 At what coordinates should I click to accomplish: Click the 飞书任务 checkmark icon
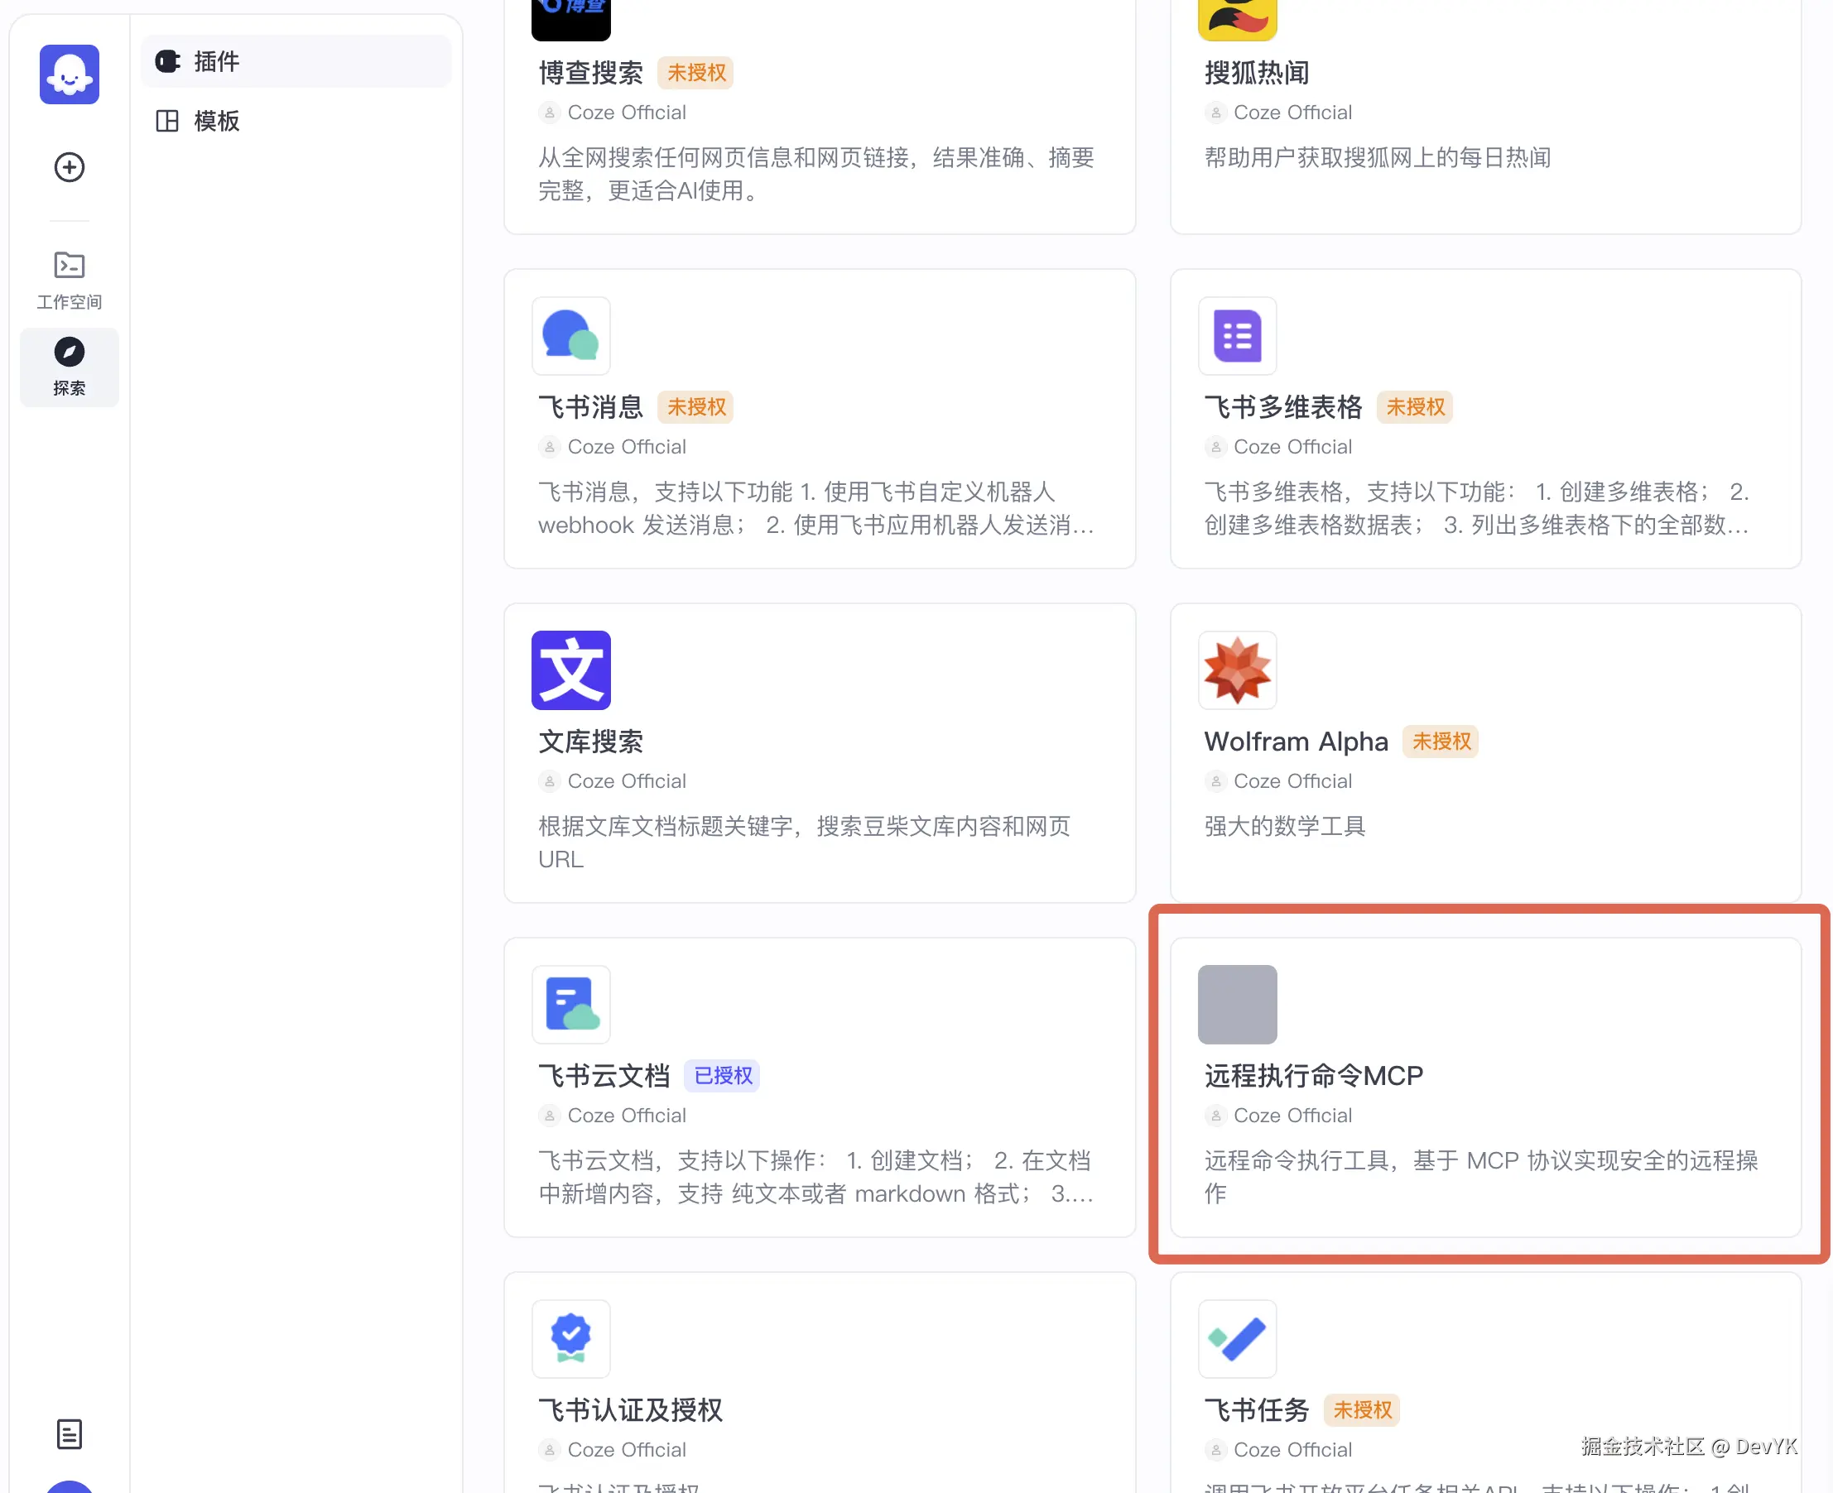coord(1236,1337)
